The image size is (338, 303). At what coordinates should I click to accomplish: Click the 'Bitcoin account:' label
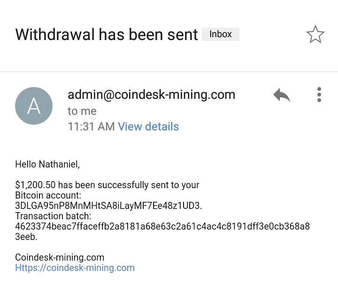(x=48, y=195)
